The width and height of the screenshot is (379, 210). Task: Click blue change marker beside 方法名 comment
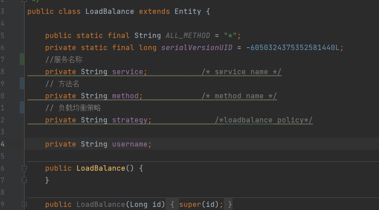click(22, 84)
